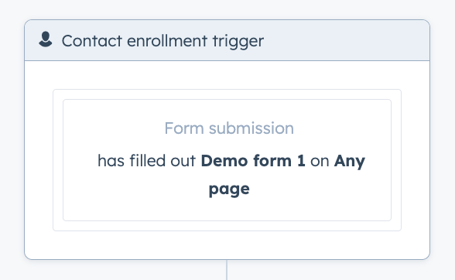Click the contact person icon in header
The width and height of the screenshot is (455, 280).
point(46,39)
